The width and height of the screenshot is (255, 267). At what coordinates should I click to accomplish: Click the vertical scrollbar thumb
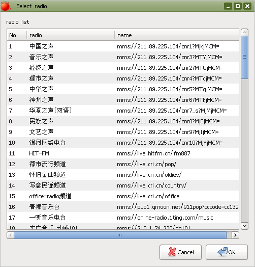point(244,57)
